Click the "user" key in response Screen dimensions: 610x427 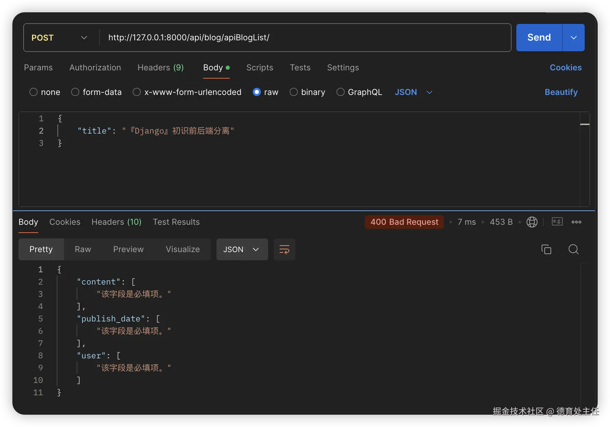pos(91,356)
